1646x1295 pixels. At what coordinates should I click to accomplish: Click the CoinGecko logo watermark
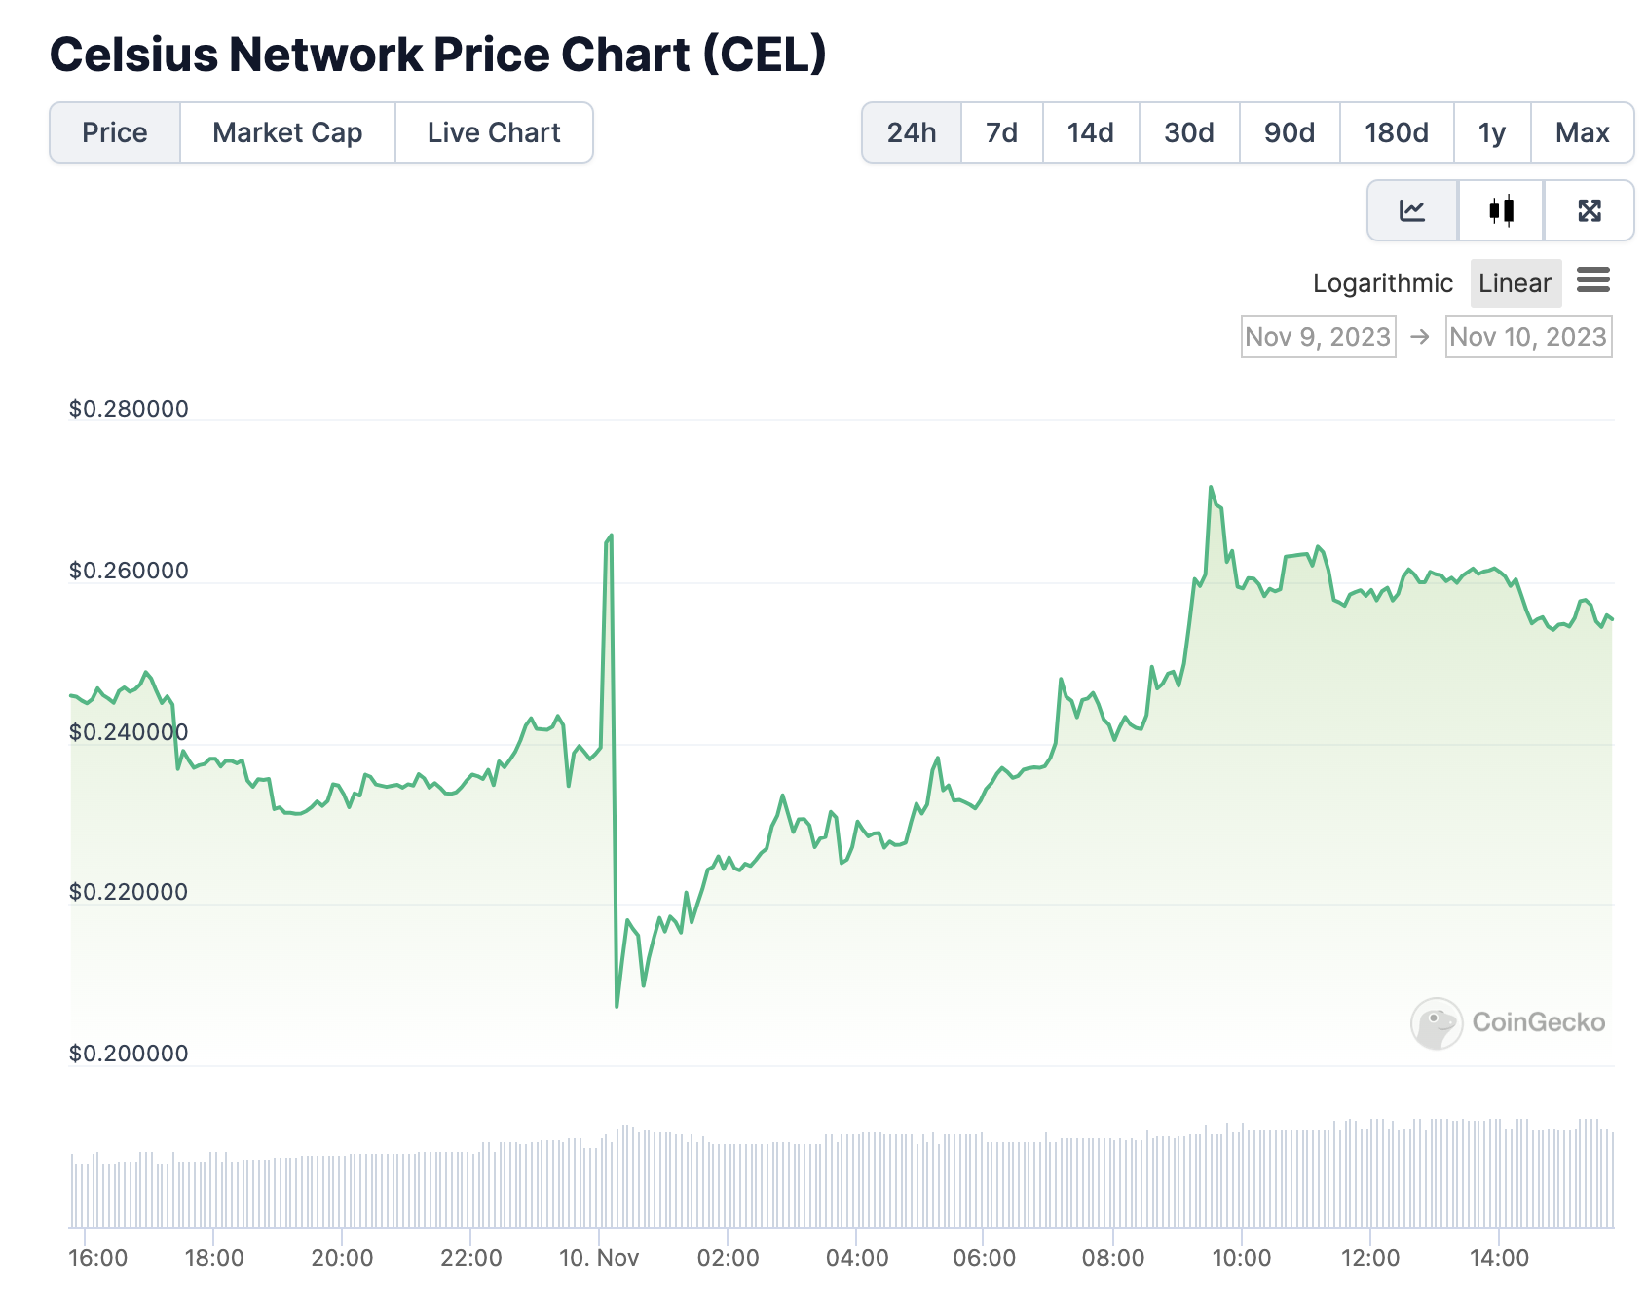click(x=1508, y=1022)
